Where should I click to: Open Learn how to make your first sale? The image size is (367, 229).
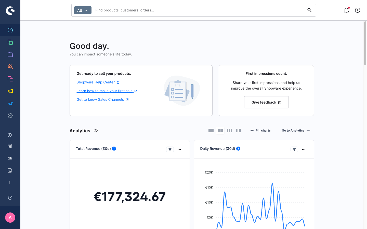107,91
